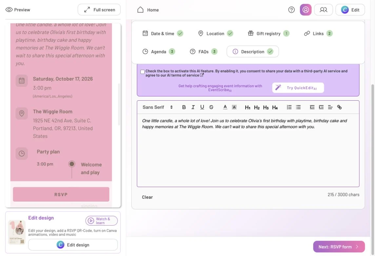Apply Heading 3 style
375x256 pixels.
click(266, 108)
